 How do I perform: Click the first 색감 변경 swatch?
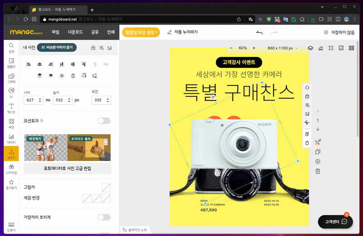pos(87,198)
